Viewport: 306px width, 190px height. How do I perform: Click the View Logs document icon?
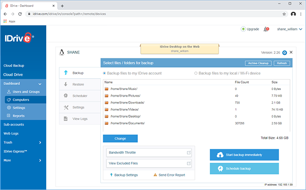66,119
